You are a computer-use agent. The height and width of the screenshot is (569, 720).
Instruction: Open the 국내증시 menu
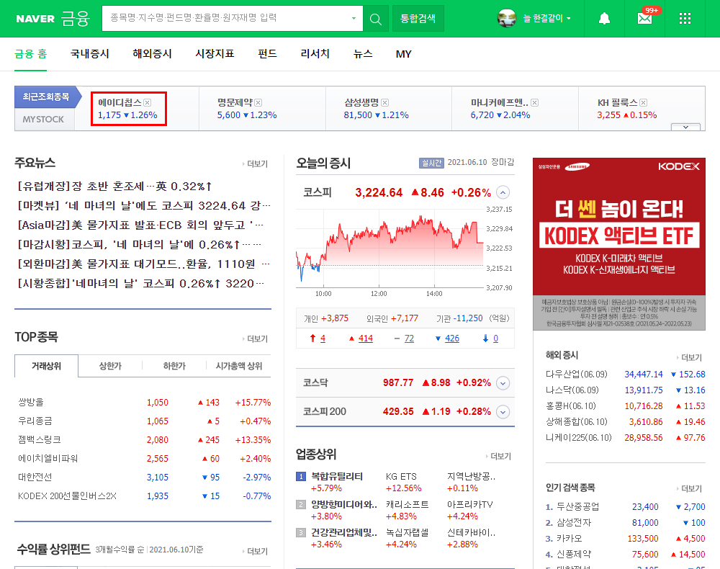[x=89, y=54]
